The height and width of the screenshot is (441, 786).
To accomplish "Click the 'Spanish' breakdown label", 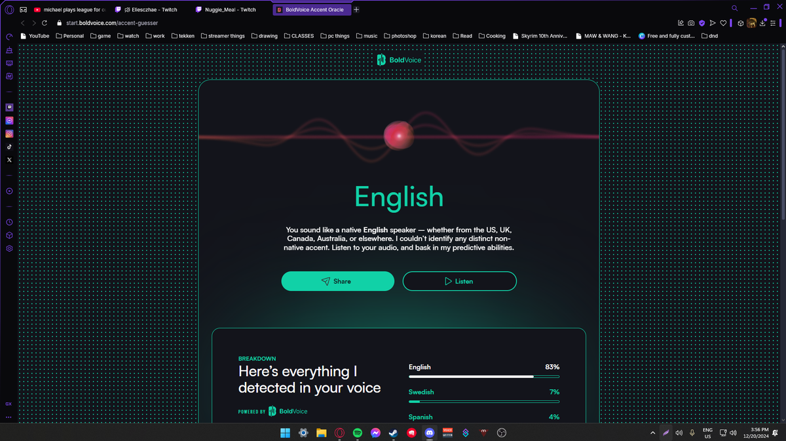I will click(x=421, y=417).
